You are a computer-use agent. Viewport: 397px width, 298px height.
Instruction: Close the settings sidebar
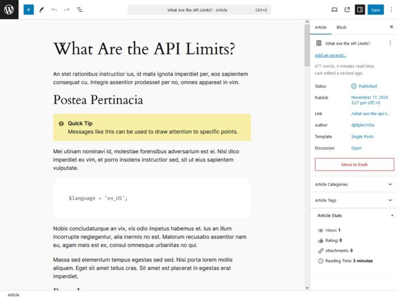click(x=391, y=27)
